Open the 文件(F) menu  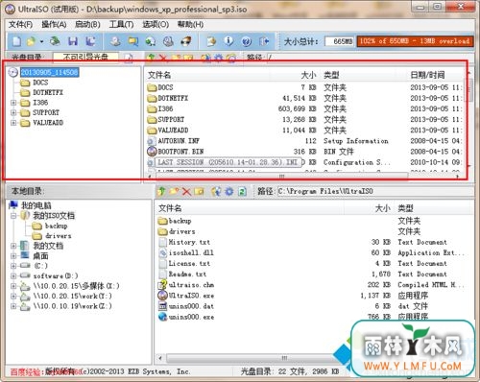(x=20, y=24)
